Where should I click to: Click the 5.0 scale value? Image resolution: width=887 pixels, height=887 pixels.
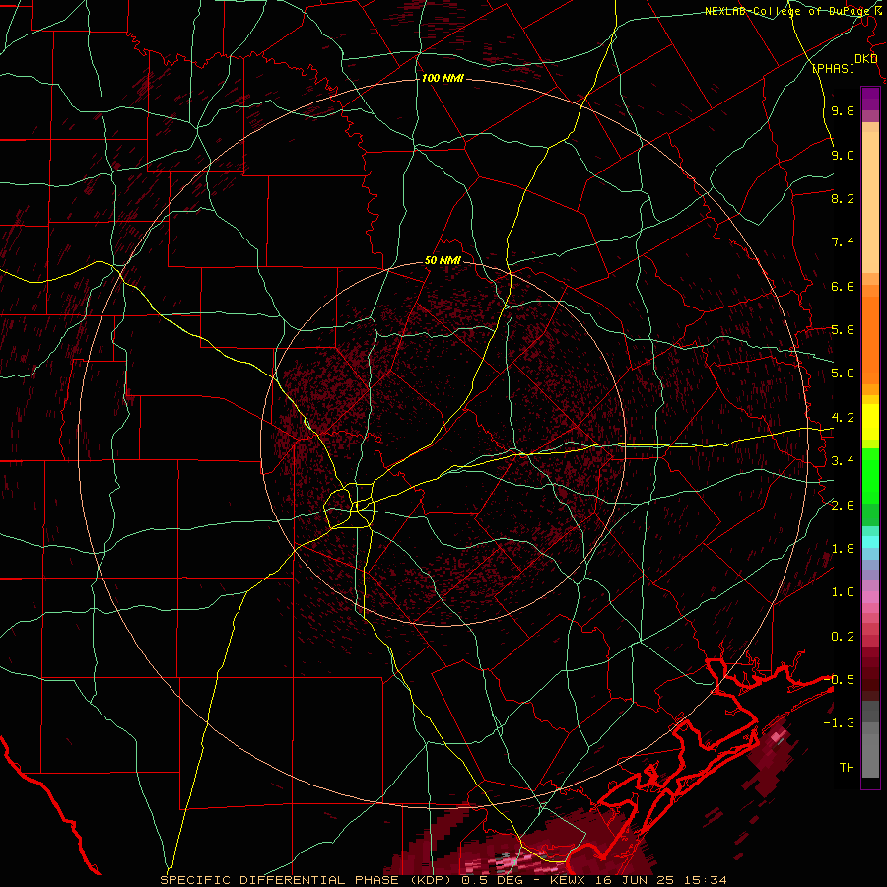(843, 374)
